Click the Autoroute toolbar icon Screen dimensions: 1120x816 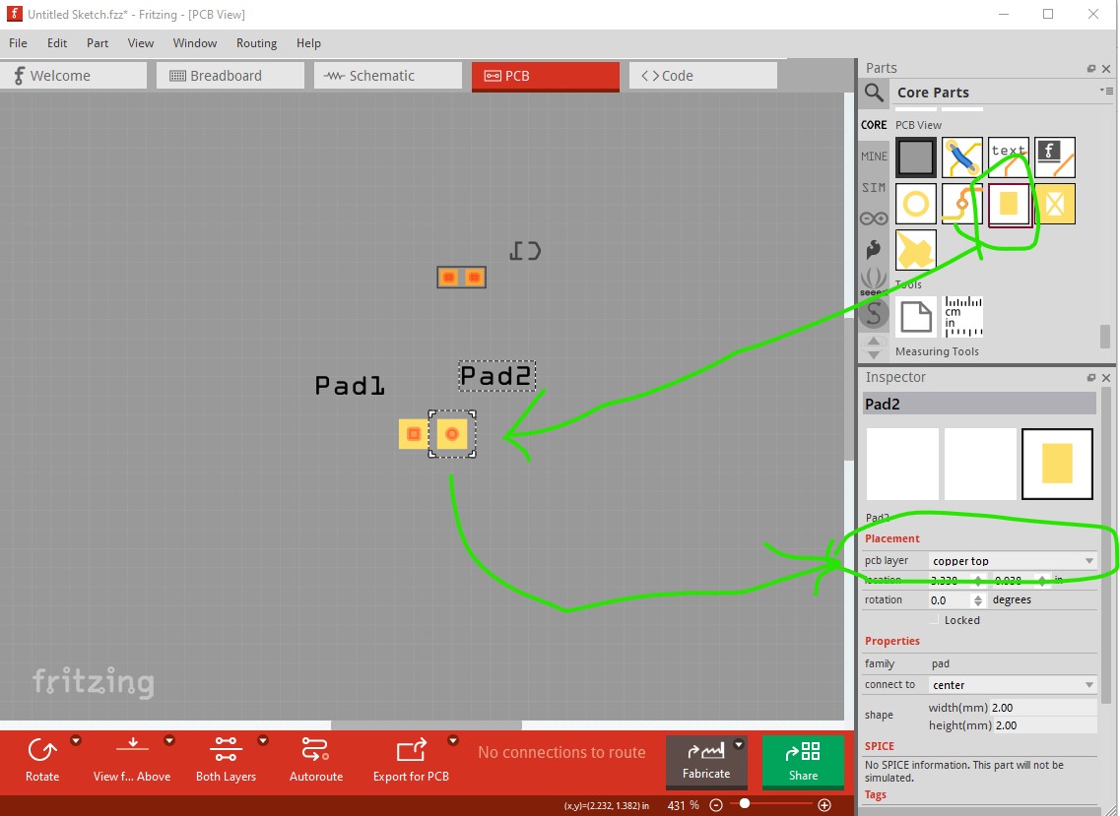pos(316,760)
